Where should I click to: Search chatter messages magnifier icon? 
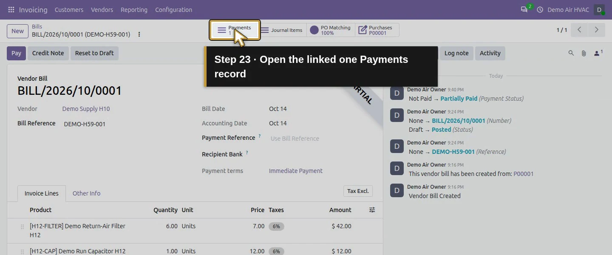(571, 53)
